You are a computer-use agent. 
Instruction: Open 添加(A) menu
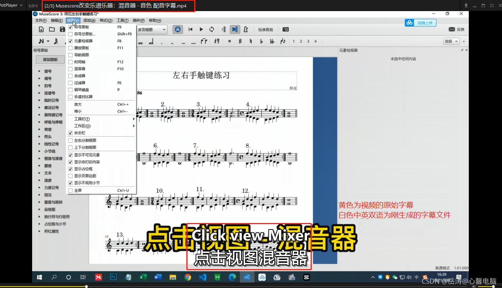(89, 21)
